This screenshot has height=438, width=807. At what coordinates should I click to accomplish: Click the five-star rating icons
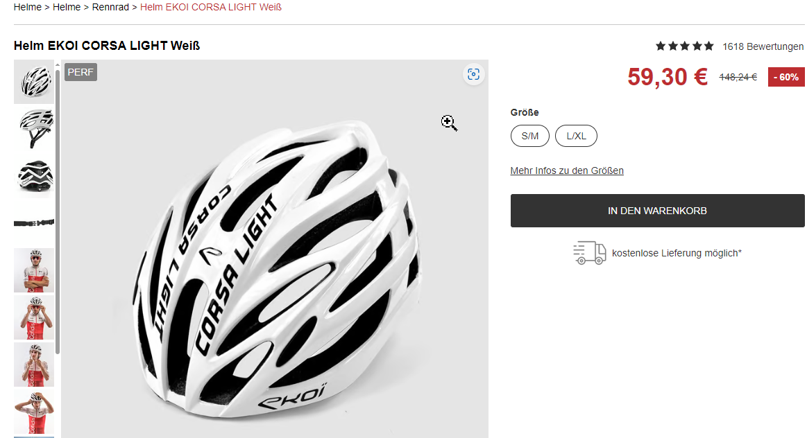(x=684, y=46)
